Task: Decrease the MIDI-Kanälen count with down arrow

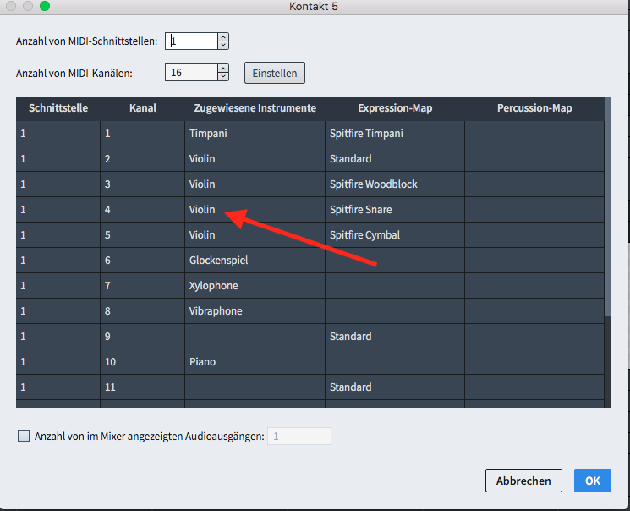Action: 223,76
